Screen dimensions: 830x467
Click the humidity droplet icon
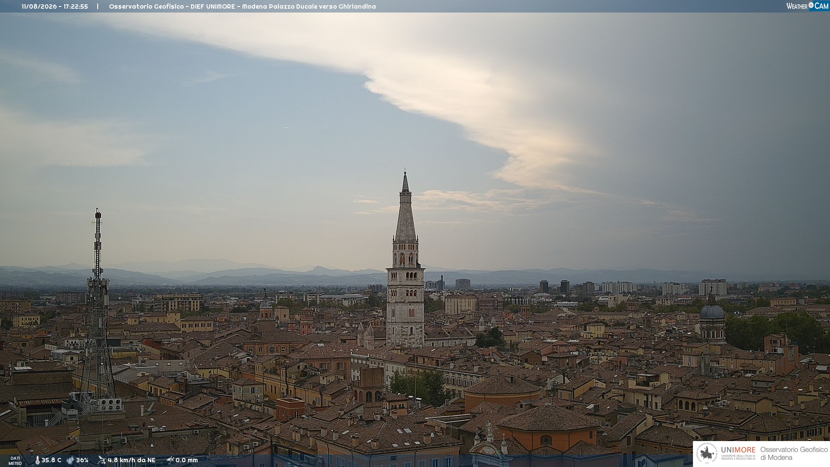click(x=70, y=460)
